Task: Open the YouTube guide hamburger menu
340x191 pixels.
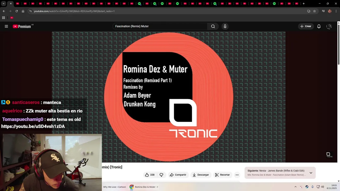Action: point(6,26)
